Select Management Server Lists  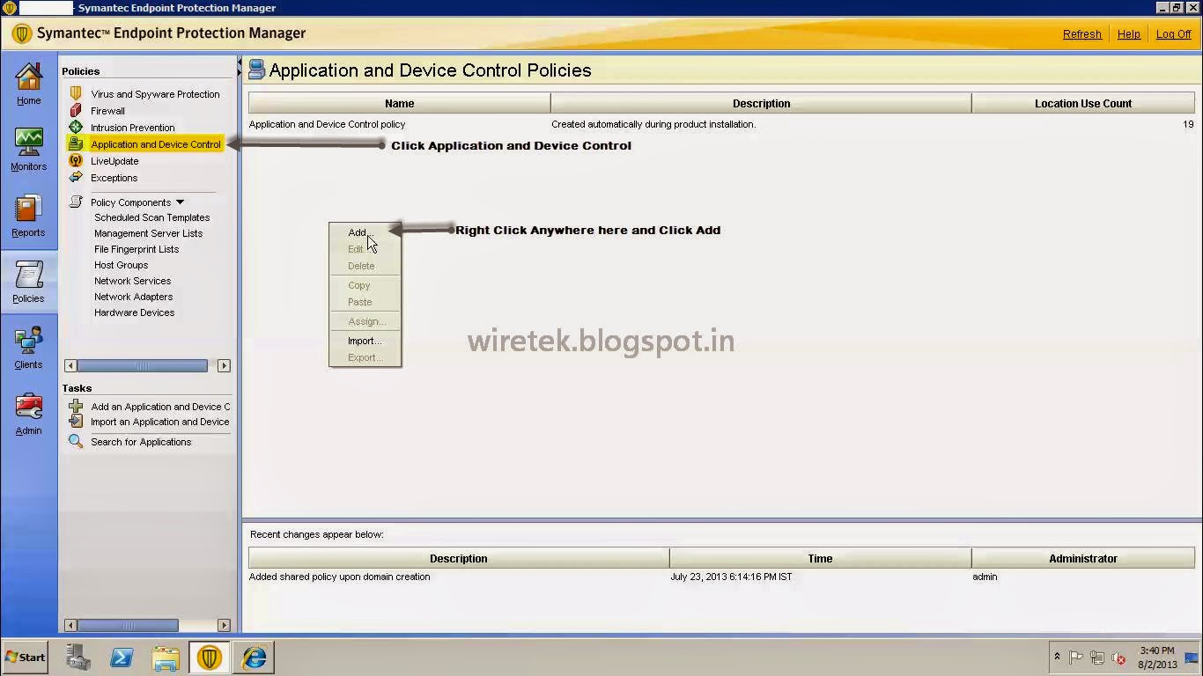(x=148, y=233)
